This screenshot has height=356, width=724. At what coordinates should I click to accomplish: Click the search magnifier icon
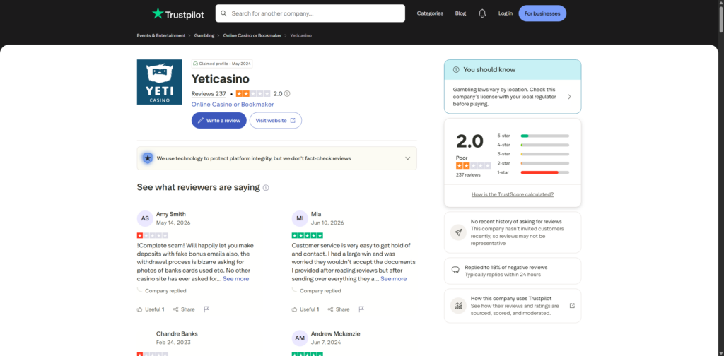(224, 13)
